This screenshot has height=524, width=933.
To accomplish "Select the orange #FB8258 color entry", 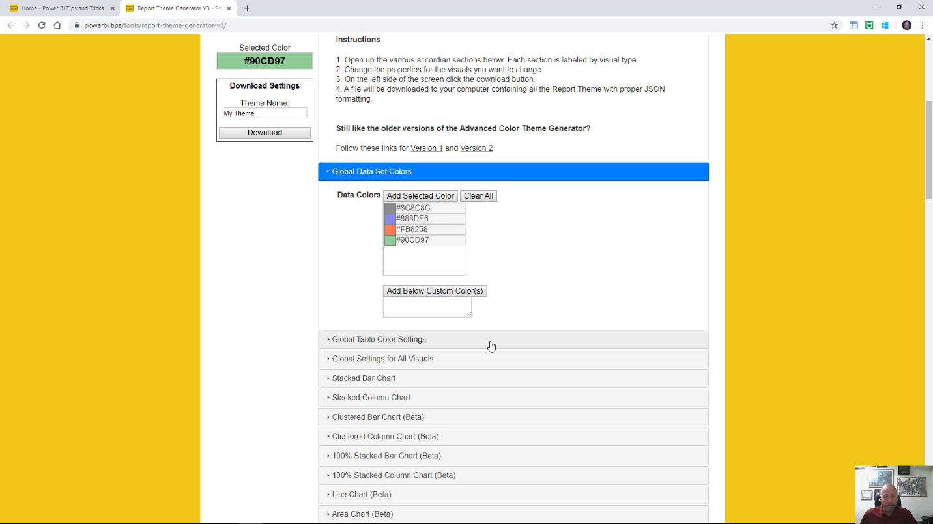I will pos(425,229).
